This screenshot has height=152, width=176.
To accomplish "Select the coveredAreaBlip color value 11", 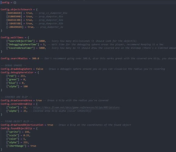I will tap(25, 108).
